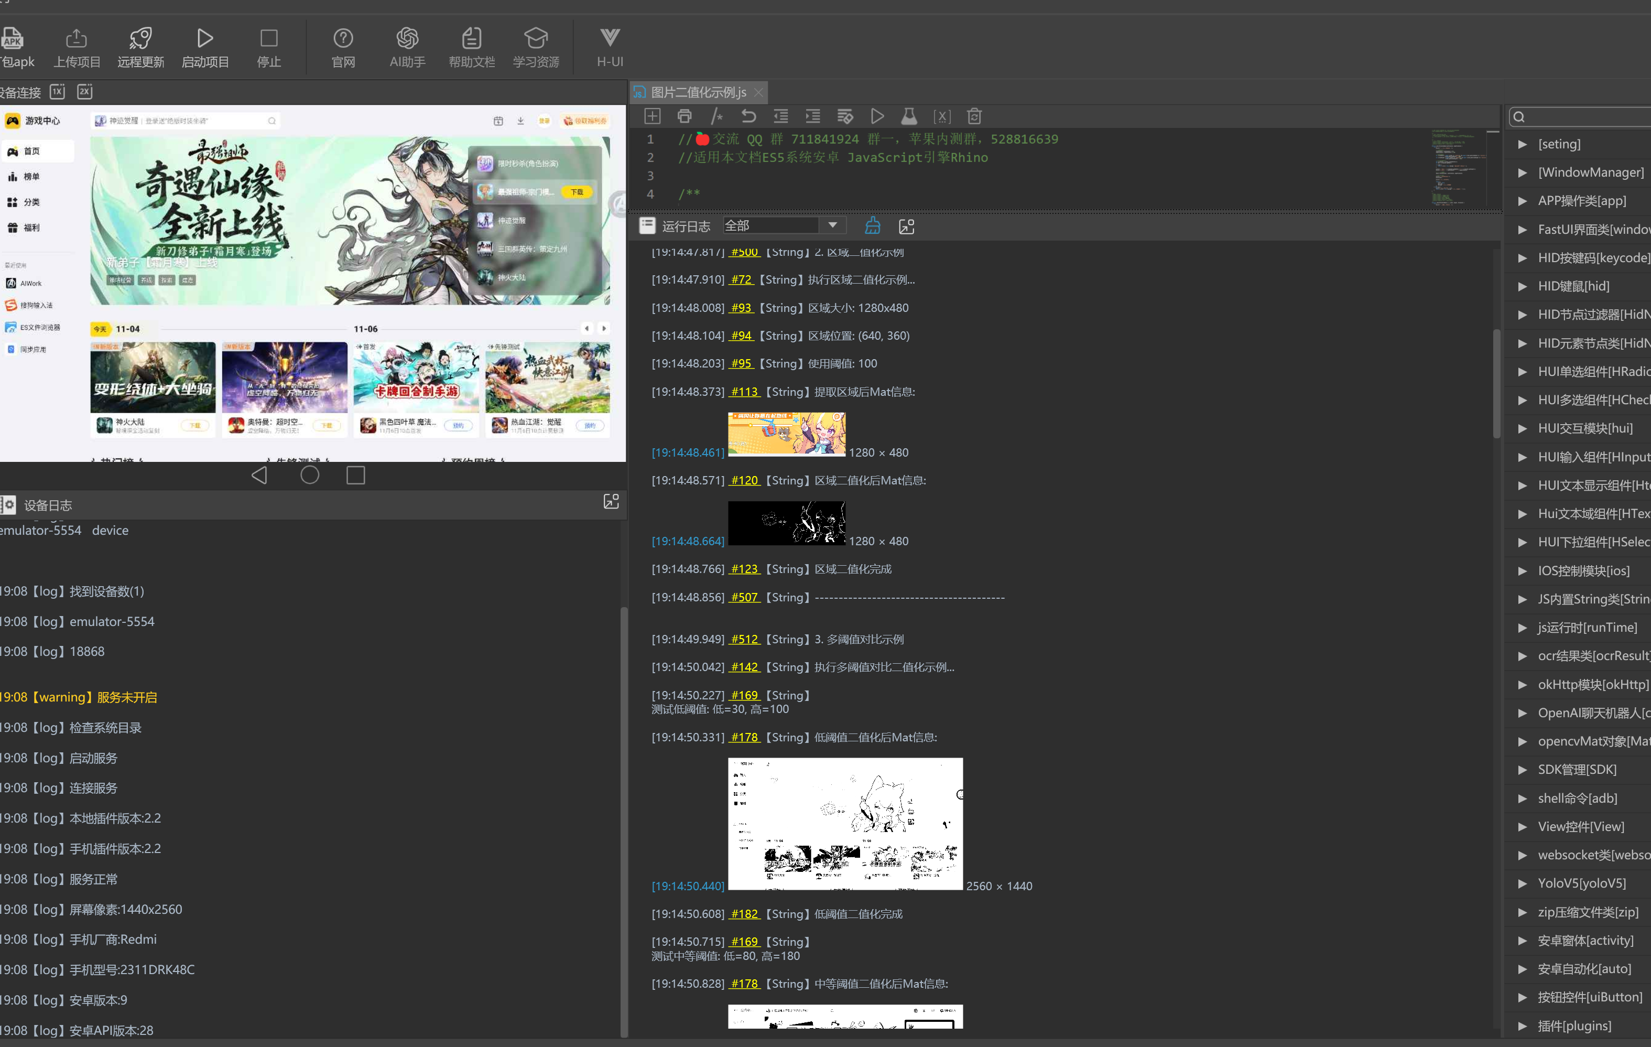Click the API search input field
Screen dimensions: 1651x1047
[x=1584, y=116]
